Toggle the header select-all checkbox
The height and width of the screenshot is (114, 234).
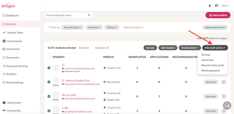point(49,57)
